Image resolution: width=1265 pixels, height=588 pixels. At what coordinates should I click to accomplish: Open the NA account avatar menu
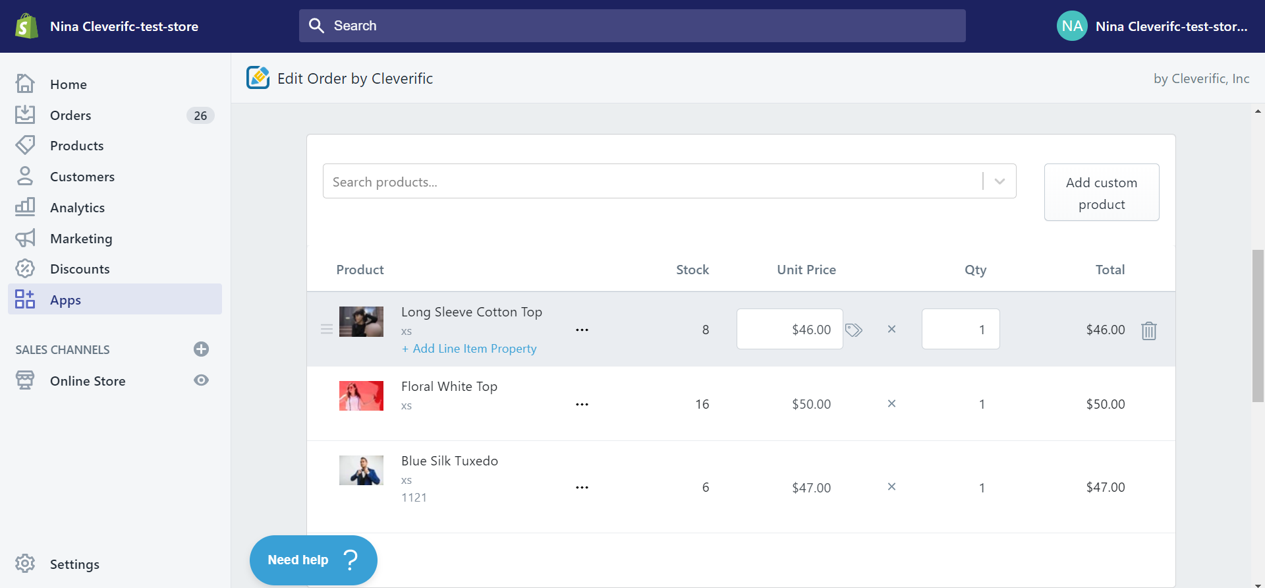tap(1072, 26)
